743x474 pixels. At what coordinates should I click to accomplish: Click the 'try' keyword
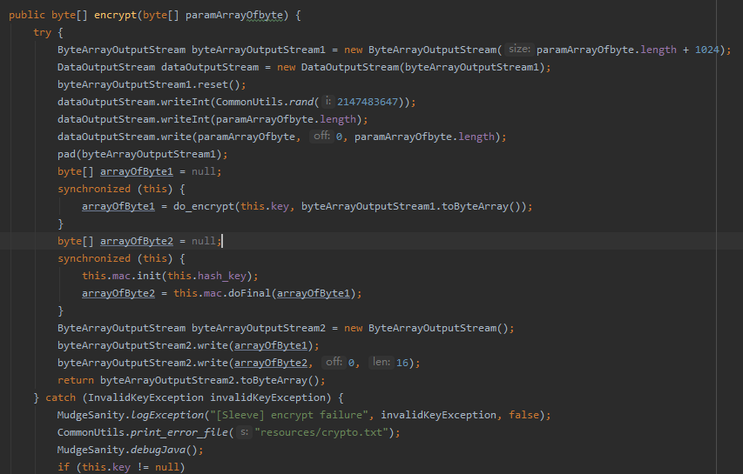42,33
